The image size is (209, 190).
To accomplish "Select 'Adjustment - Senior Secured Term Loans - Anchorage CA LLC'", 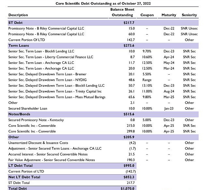I will 55,149.
